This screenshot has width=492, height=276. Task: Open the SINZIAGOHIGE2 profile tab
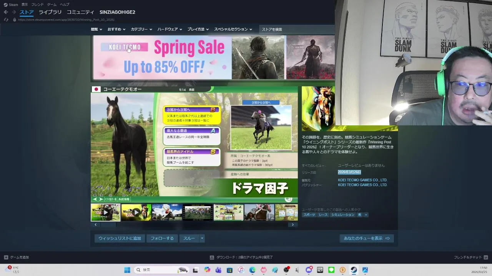coord(117,12)
